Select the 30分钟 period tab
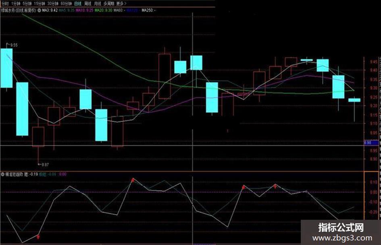Screen dimensions: 381x245 (x=53, y=4)
